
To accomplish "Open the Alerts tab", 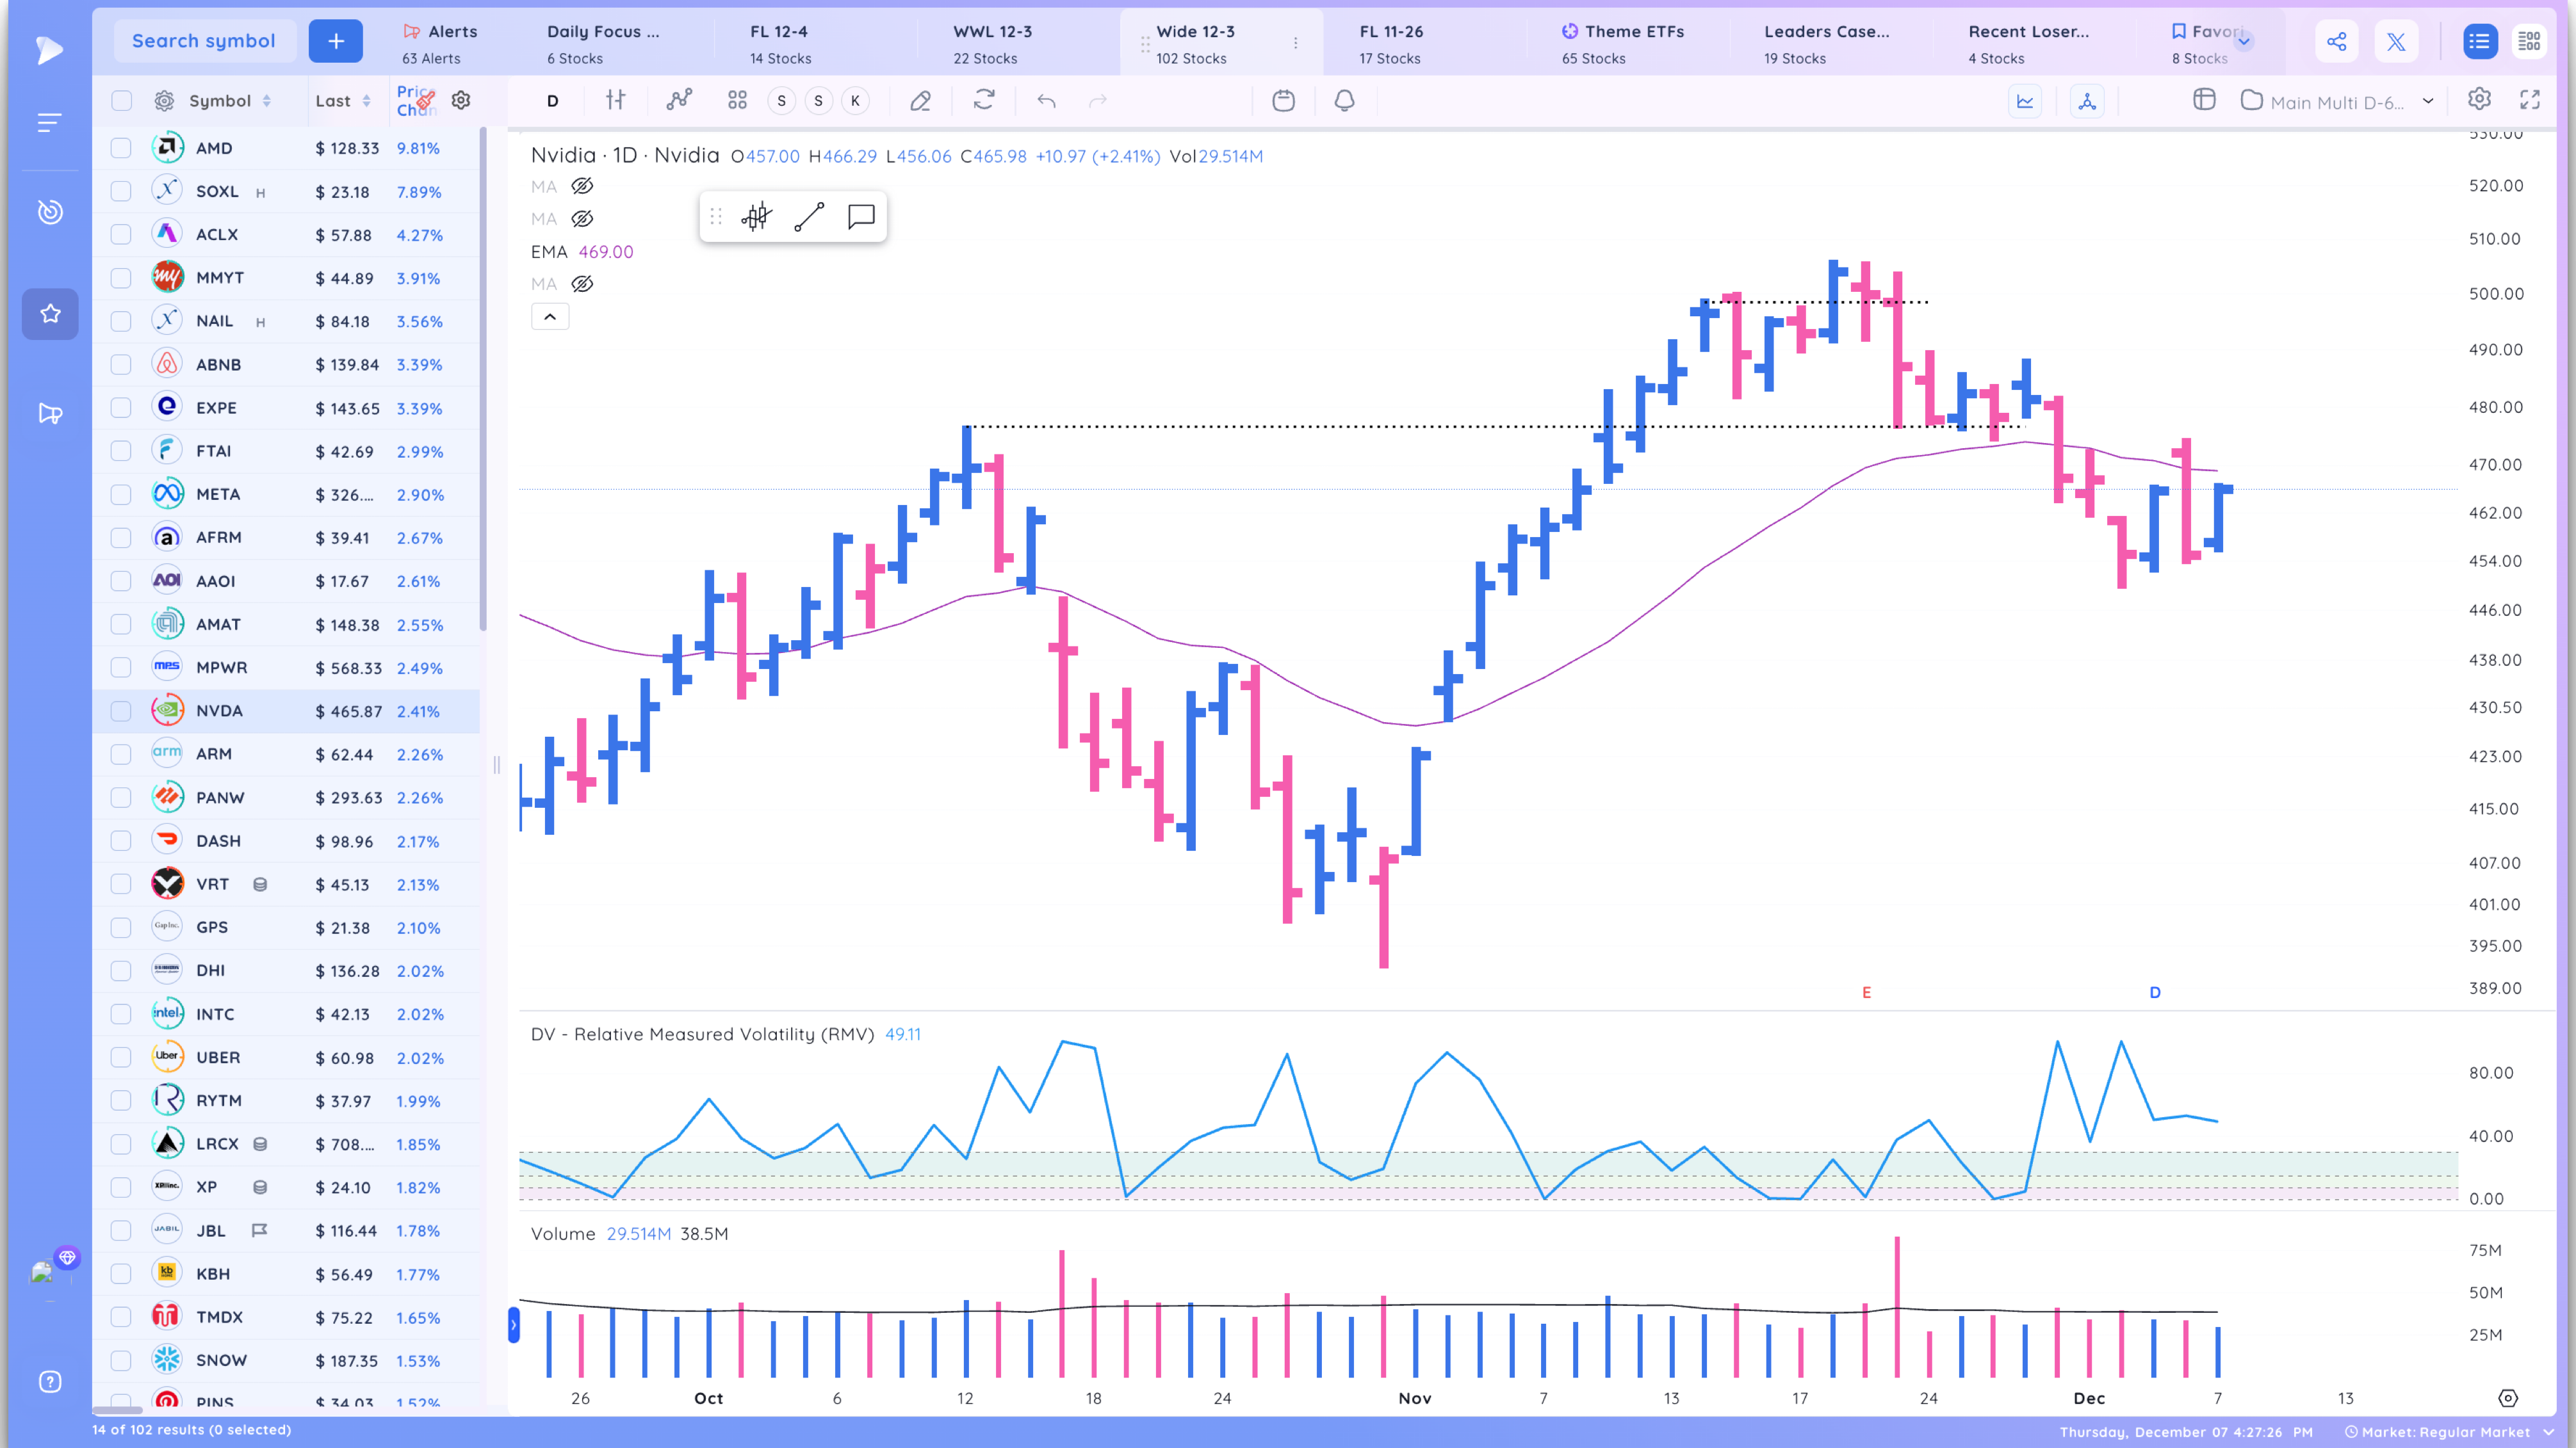I will [440, 44].
